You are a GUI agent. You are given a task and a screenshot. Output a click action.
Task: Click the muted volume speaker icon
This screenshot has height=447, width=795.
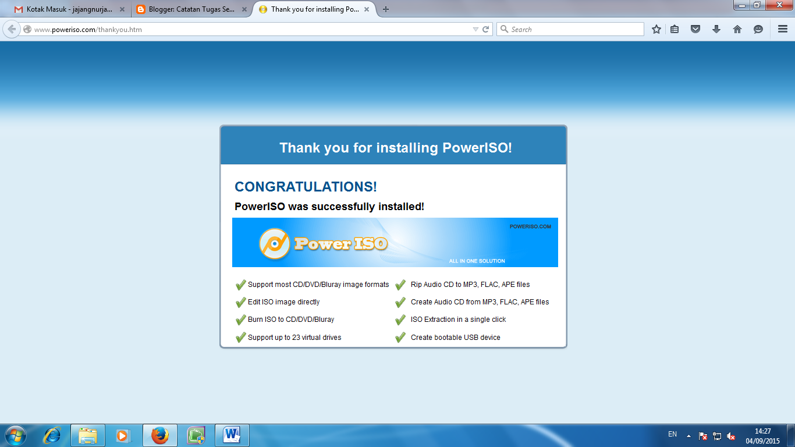pos(731,436)
